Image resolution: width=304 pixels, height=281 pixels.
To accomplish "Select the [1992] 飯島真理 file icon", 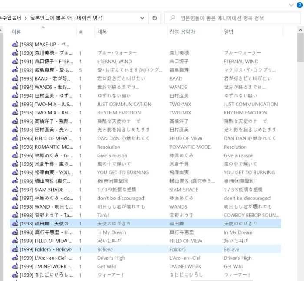I will coord(15,70).
